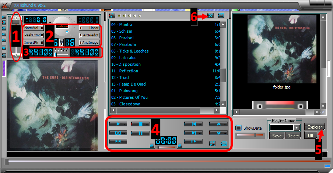Click the Stop square button
333x173 pixels.
coord(140,124)
